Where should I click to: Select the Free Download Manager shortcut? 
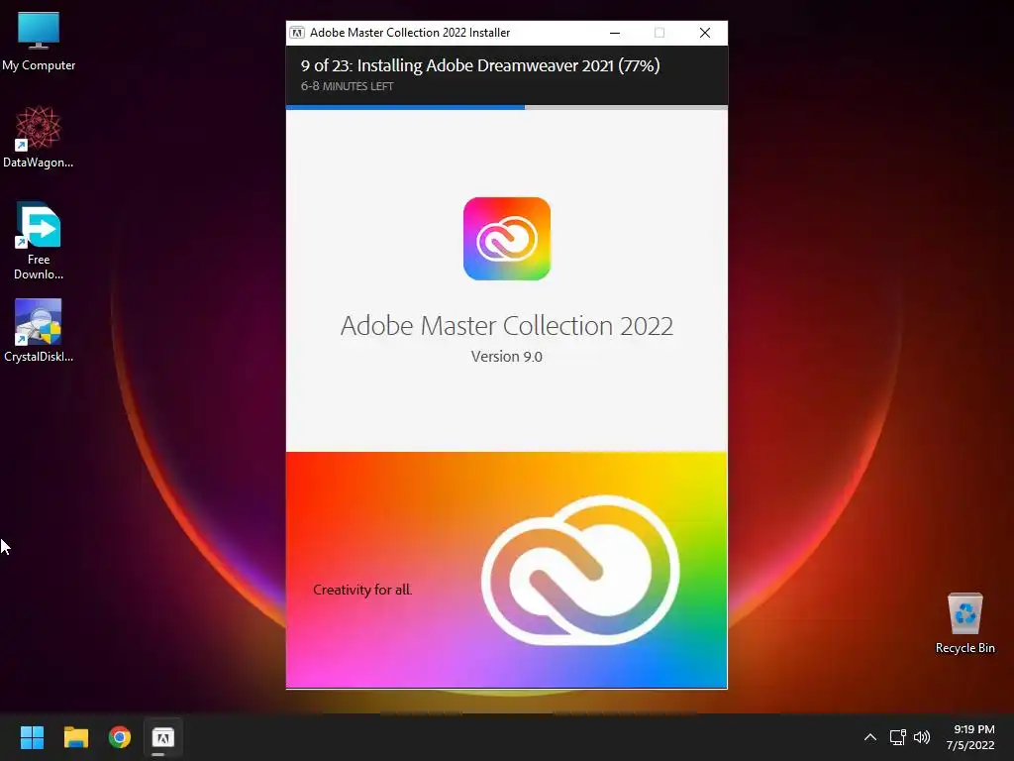tap(39, 241)
